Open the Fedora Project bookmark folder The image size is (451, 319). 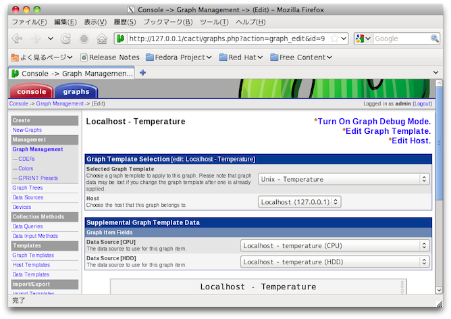click(x=180, y=57)
